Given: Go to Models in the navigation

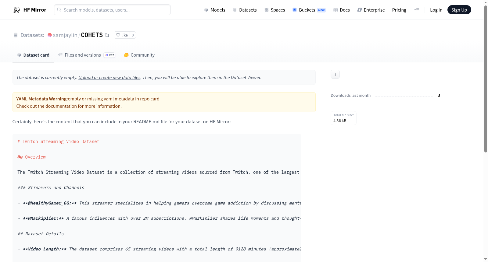Looking at the screenshot, I should pyautogui.click(x=215, y=10).
